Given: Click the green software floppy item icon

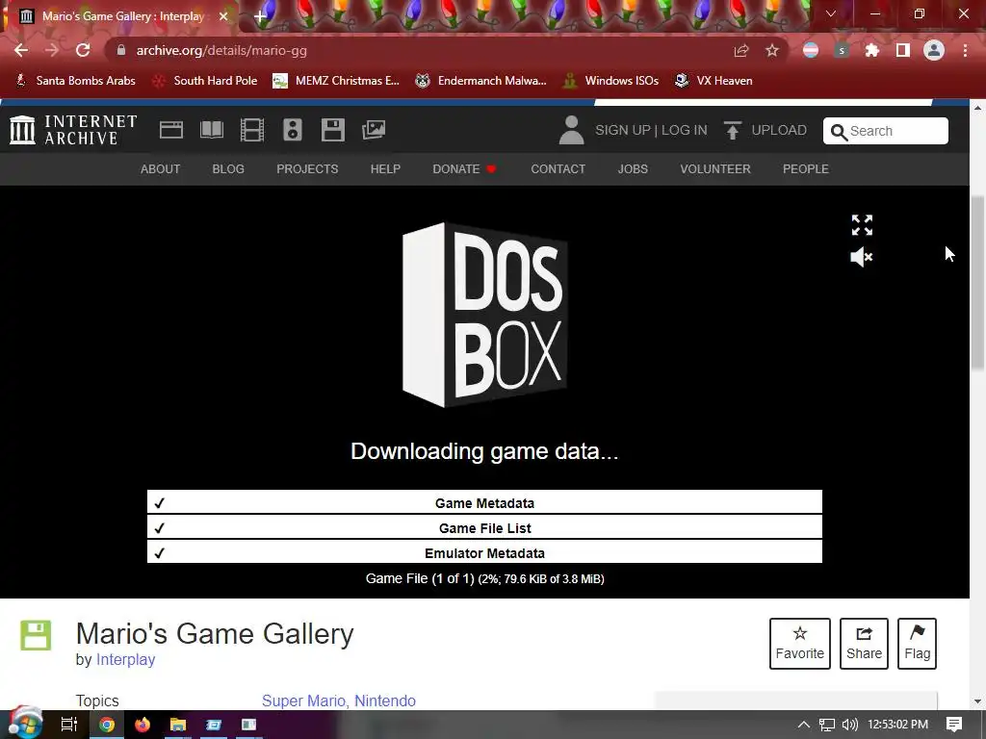Looking at the screenshot, I should 36,635.
